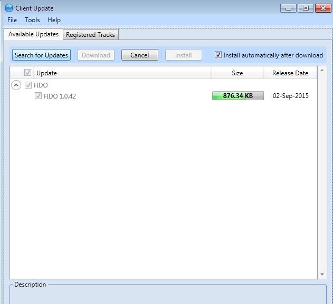Minimize the Client Update window
The width and height of the screenshot is (333, 304).
coord(288,8)
